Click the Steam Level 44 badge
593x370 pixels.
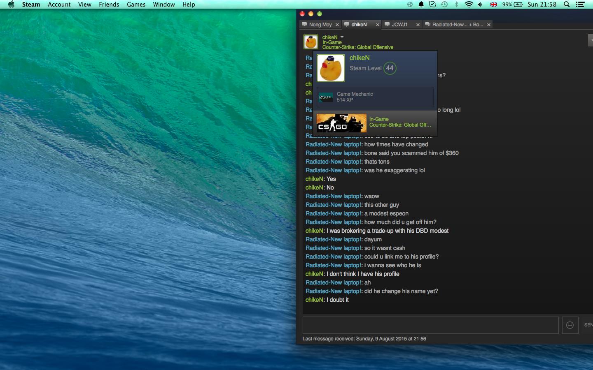coord(390,68)
